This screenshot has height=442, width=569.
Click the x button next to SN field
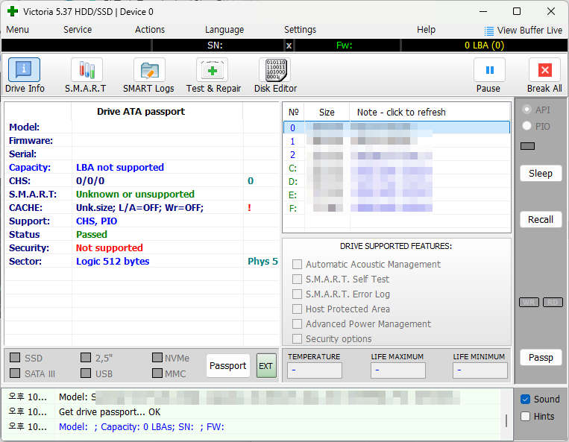coord(289,45)
